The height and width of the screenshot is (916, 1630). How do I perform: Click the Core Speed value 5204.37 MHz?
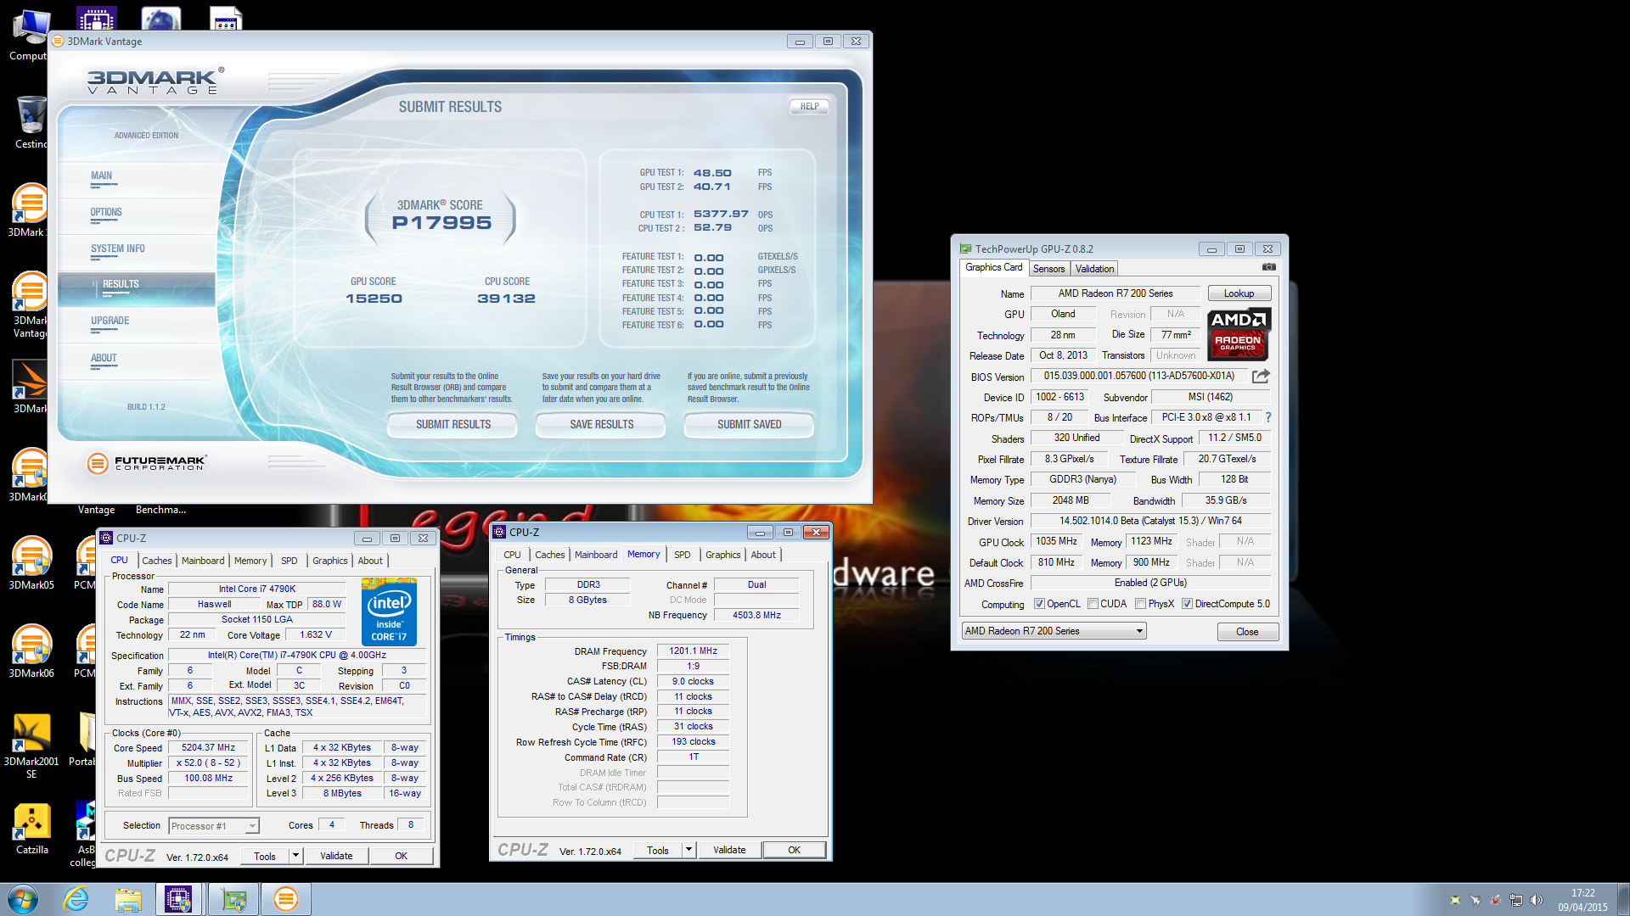click(208, 748)
